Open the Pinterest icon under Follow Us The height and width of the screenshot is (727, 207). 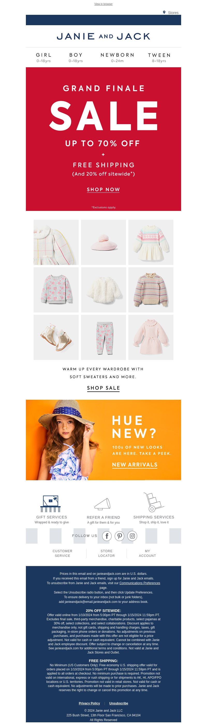(120, 536)
